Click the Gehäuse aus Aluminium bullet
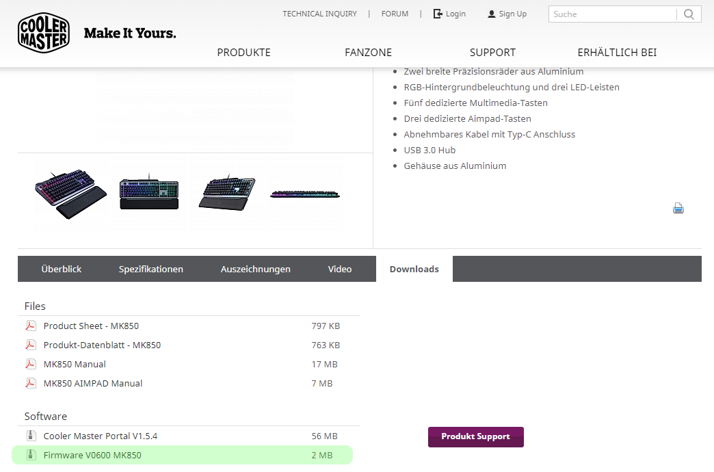 tap(455, 166)
